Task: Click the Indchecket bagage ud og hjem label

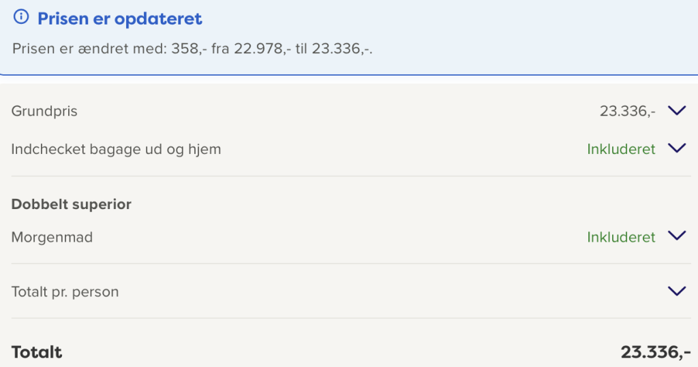Action: click(x=116, y=149)
